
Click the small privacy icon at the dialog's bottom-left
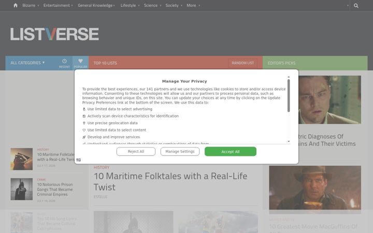point(79,160)
